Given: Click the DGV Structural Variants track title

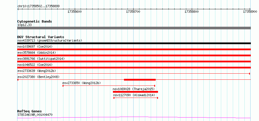Looking at the screenshot, I should pyautogui.click(x=41, y=37).
